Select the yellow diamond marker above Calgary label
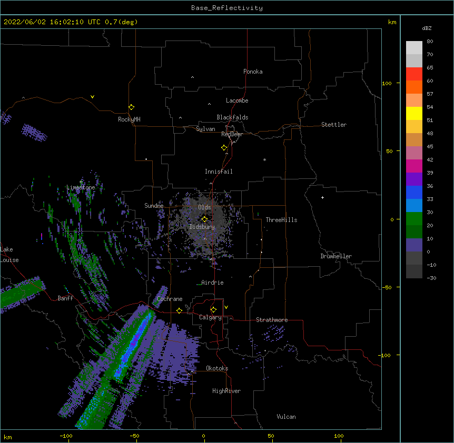 [213, 310]
